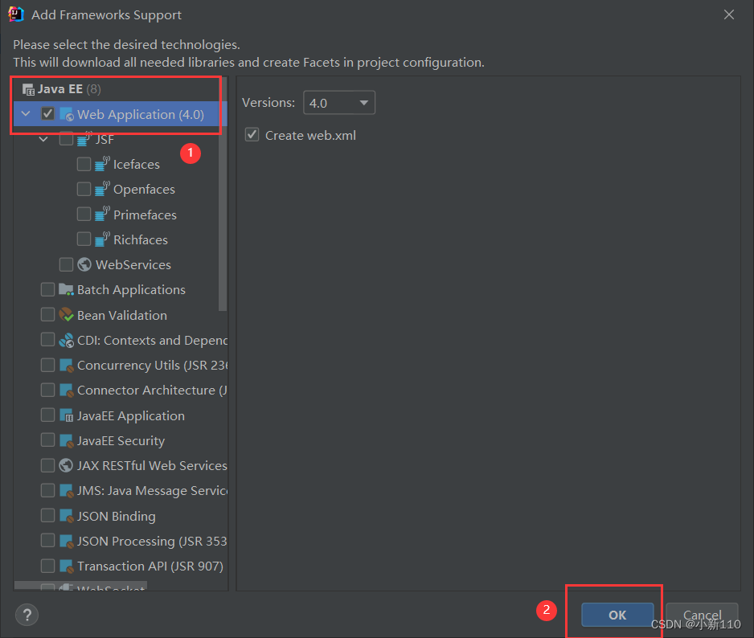
Task: Collapse the Web Application tree node
Action: tap(26, 114)
